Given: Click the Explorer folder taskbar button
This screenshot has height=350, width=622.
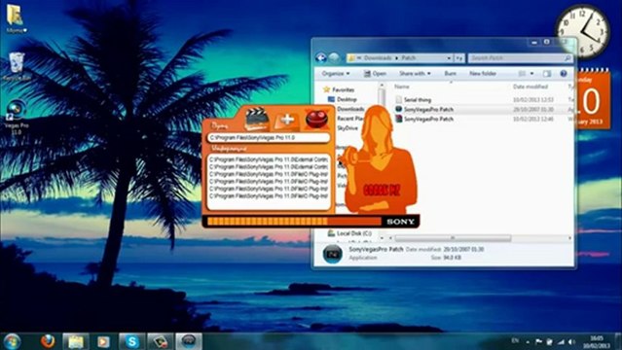Looking at the screenshot, I should click(76, 341).
